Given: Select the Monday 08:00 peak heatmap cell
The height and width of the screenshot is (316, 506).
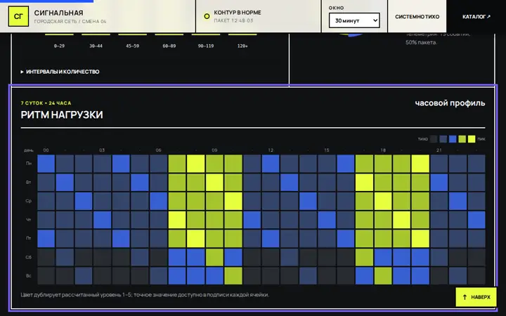Looking at the screenshot, I should click(x=196, y=164).
